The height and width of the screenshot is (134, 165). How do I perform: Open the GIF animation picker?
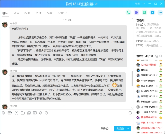click(x=10, y=113)
